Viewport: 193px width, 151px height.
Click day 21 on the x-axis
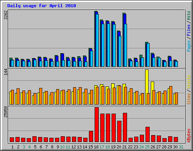pos(124,147)
